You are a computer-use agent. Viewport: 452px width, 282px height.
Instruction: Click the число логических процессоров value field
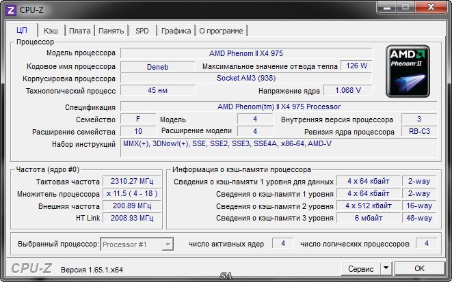pyautogui.click(x=426, y=244)
